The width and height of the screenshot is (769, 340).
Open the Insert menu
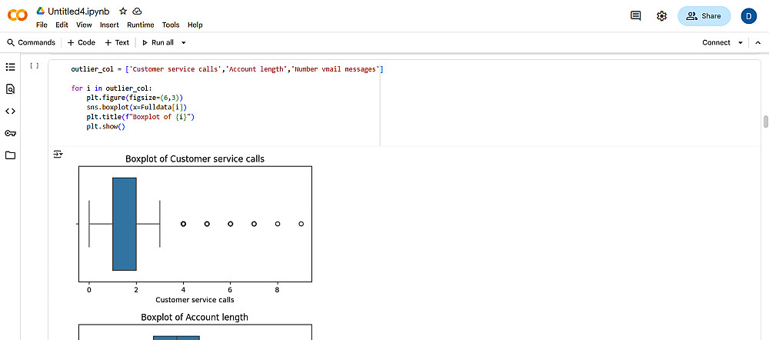[109, 25]
